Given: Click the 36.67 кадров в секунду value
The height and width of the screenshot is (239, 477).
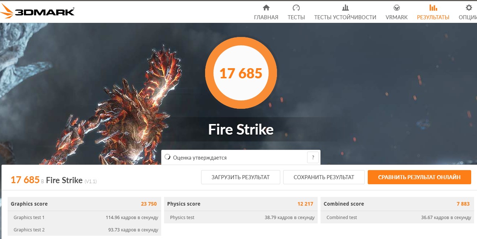Looking at the screenshot, I should click(x=446, y=218).
